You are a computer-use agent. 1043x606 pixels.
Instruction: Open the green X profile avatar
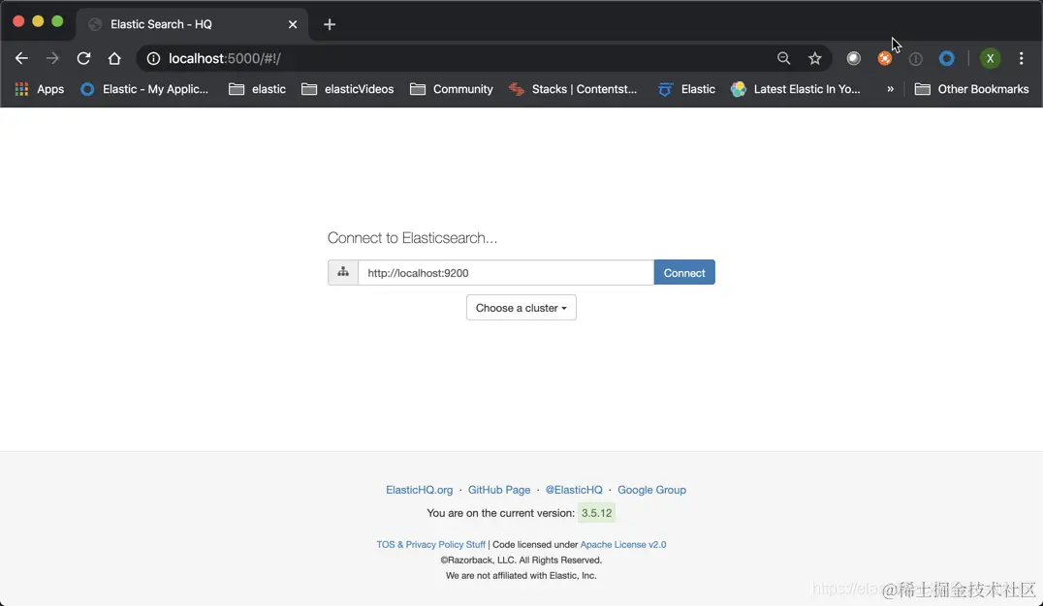pyautogui.click(x=990, y=58)
